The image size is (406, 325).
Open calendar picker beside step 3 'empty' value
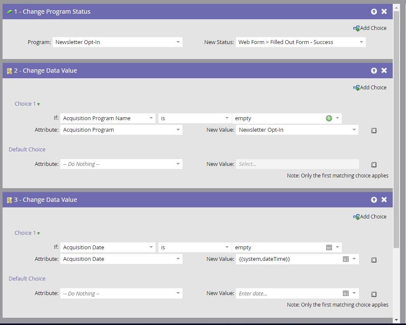pos(329,248)
